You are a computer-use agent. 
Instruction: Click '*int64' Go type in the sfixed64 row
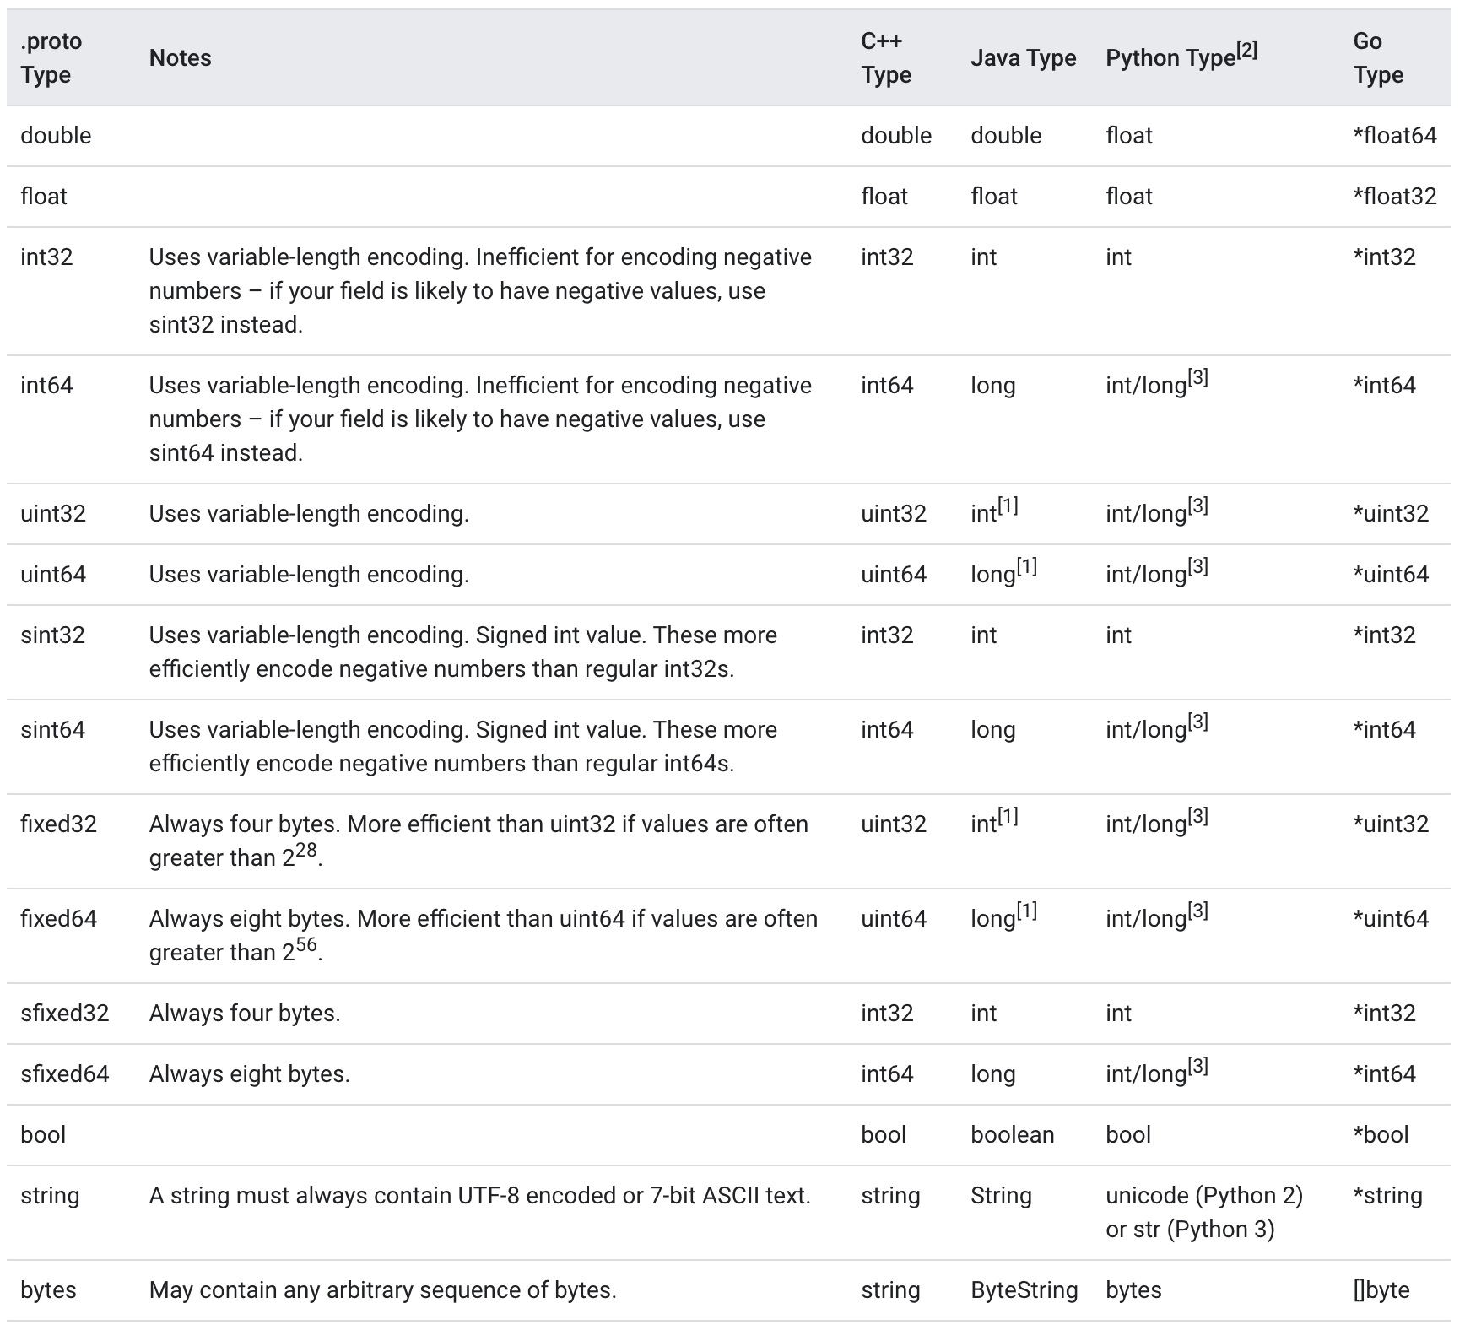[1384, 1074]
